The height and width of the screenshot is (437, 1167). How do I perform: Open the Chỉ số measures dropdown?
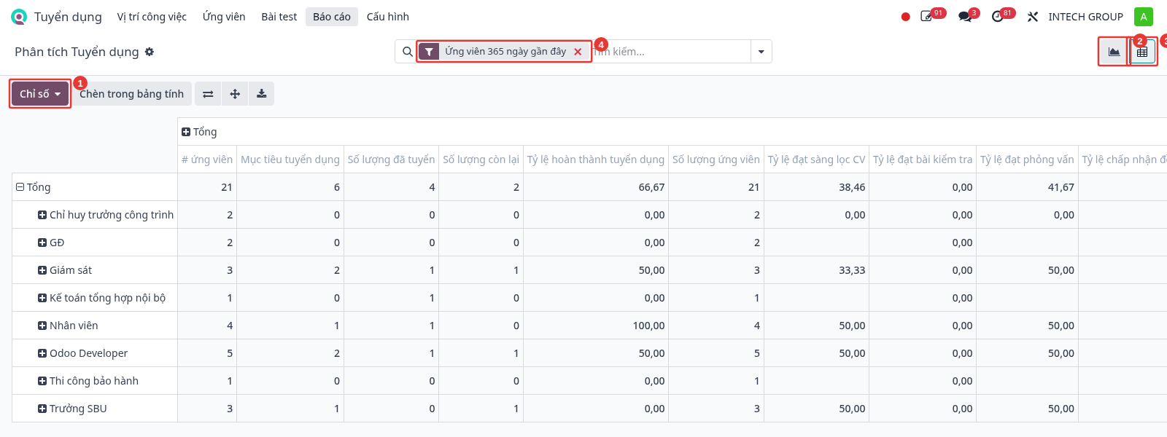40,94
